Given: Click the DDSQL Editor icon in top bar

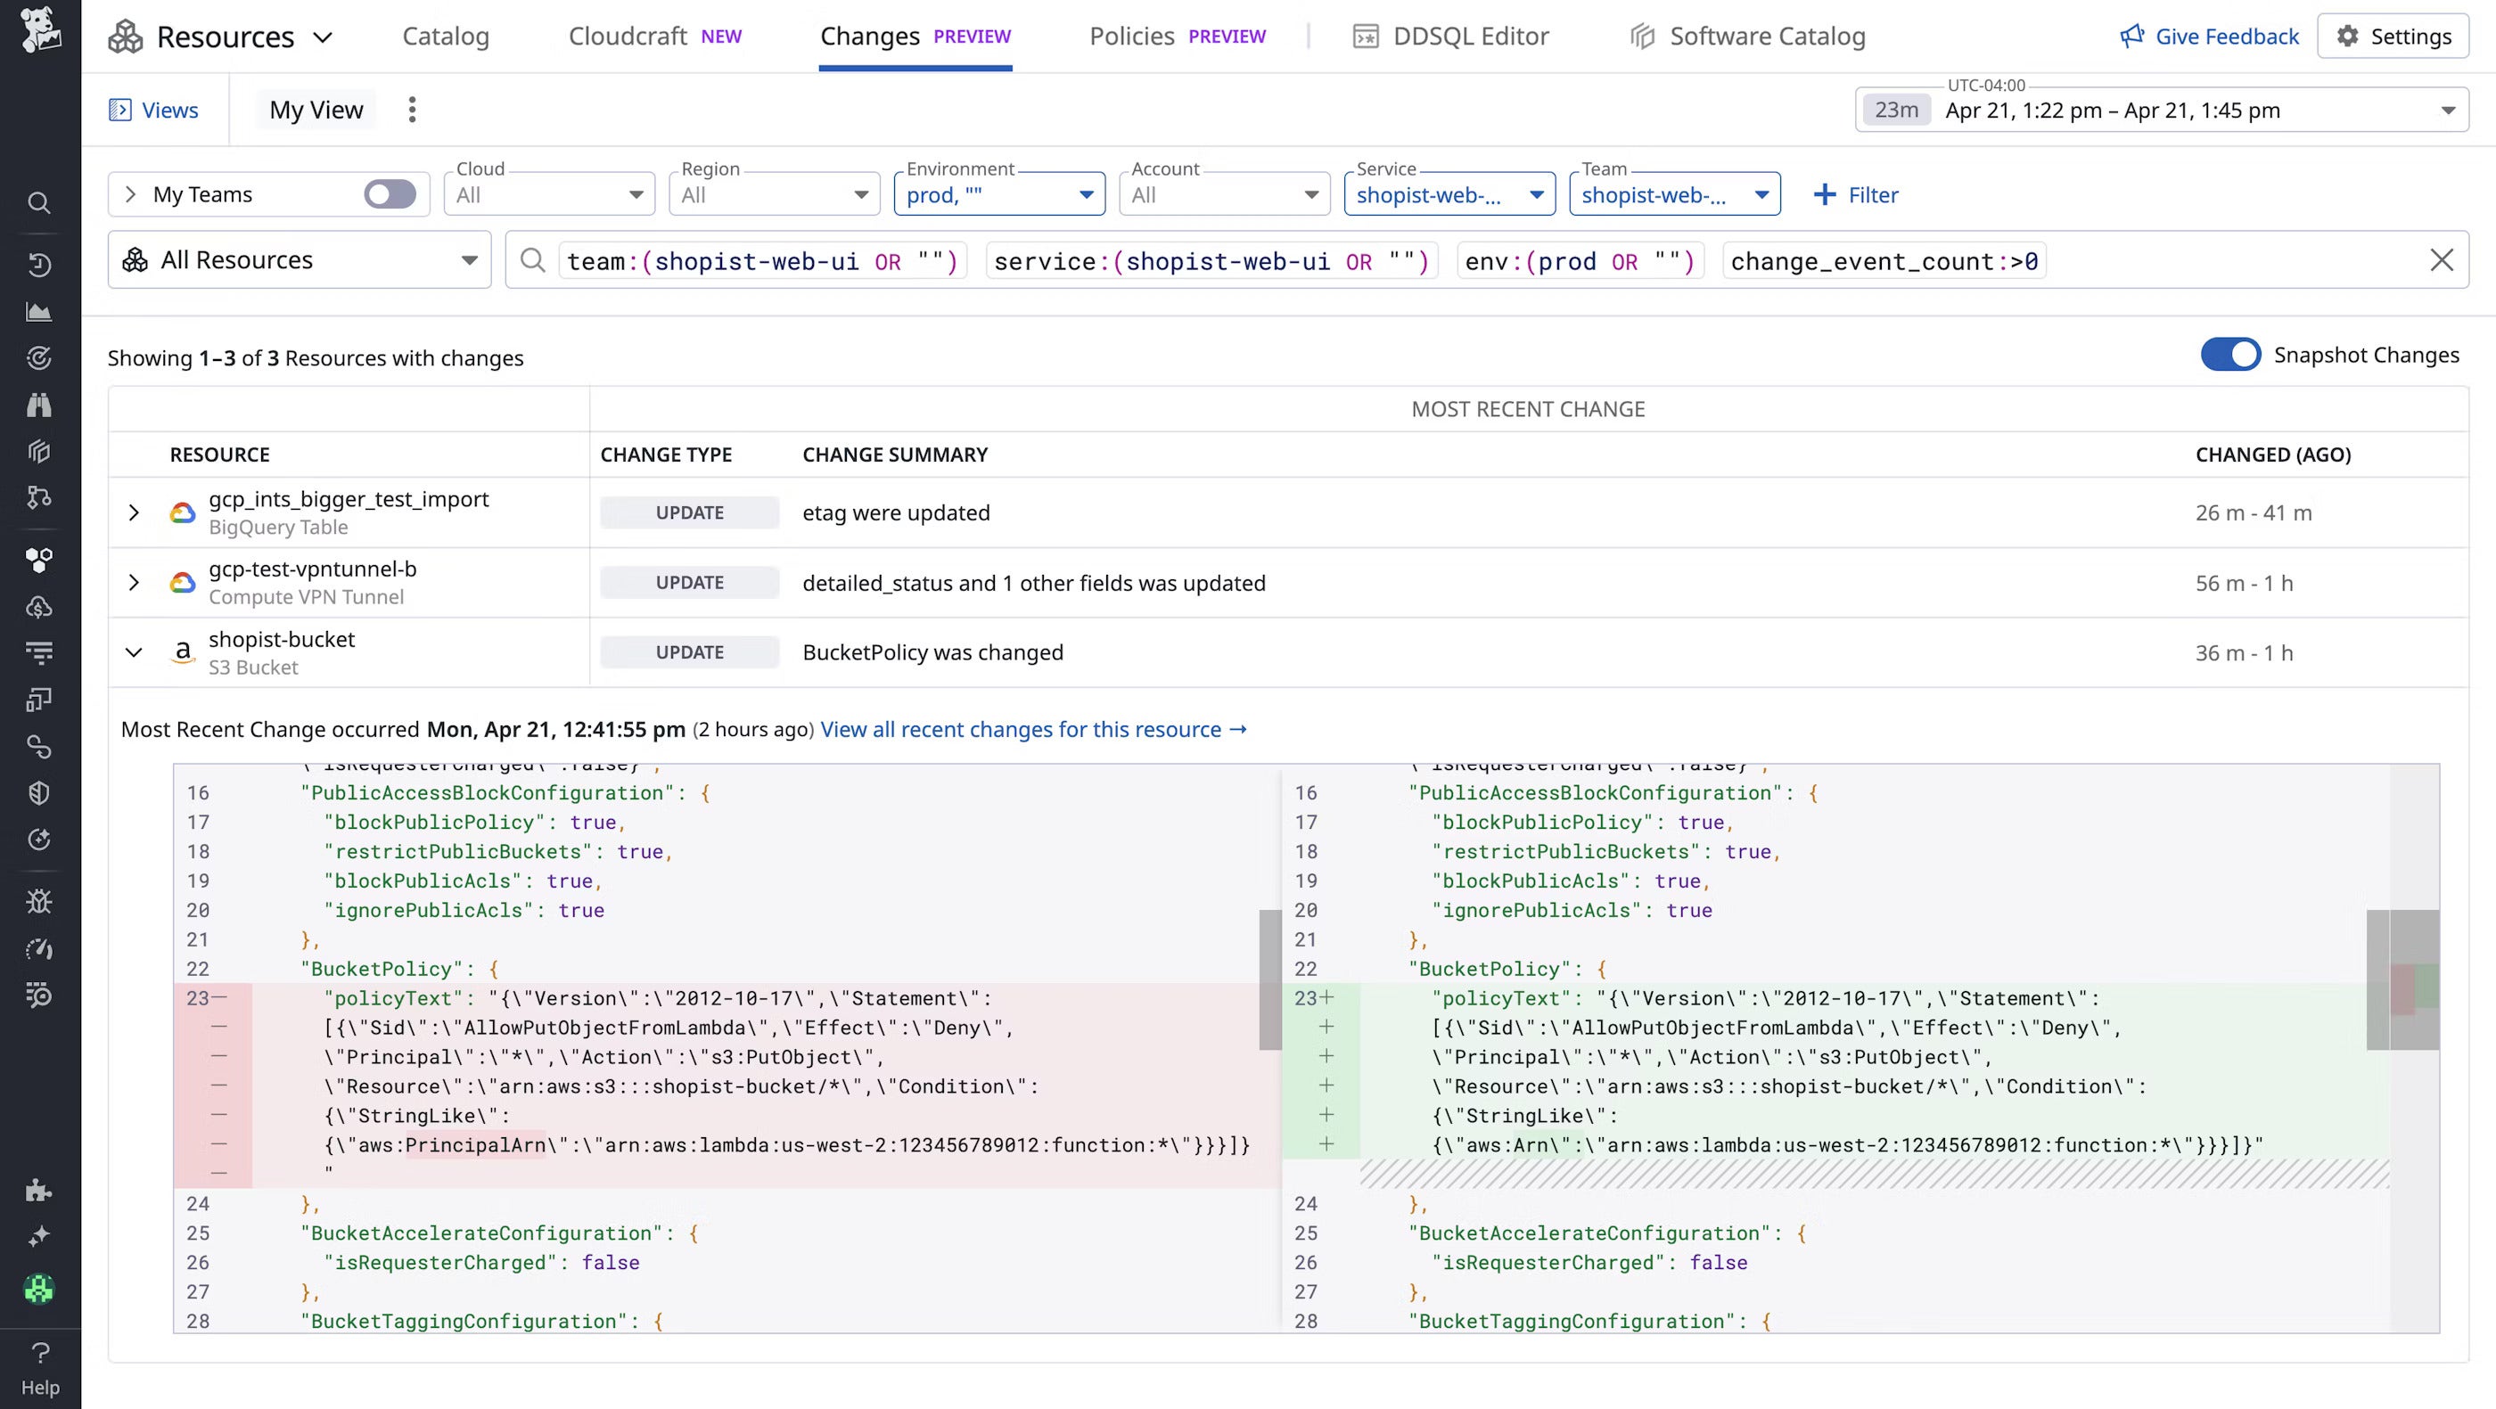Looking at the screenshot, I should (x=1366, y=36).
